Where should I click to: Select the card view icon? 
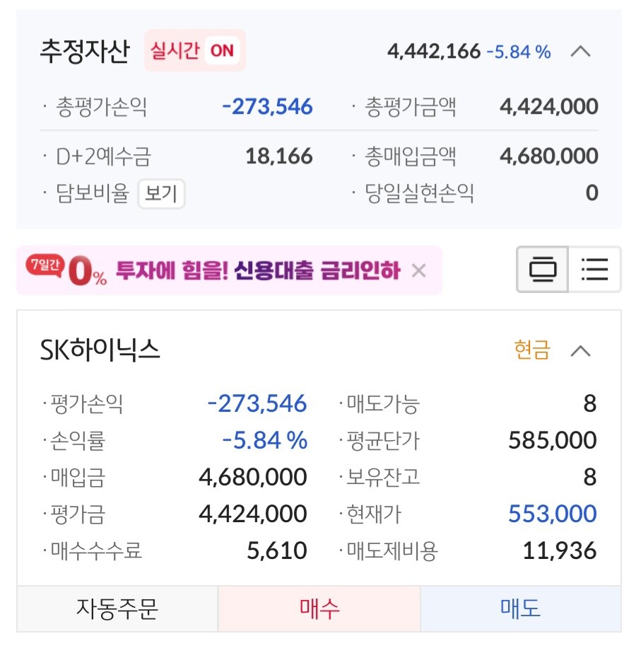[x=543, y=270]
